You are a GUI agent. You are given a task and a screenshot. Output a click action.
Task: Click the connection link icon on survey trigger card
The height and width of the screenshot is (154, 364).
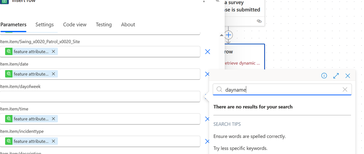click(259, 21)
